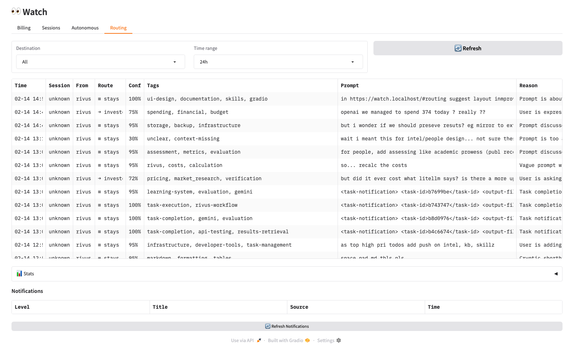Click the Settings gear icon in footer

point(339,340)
